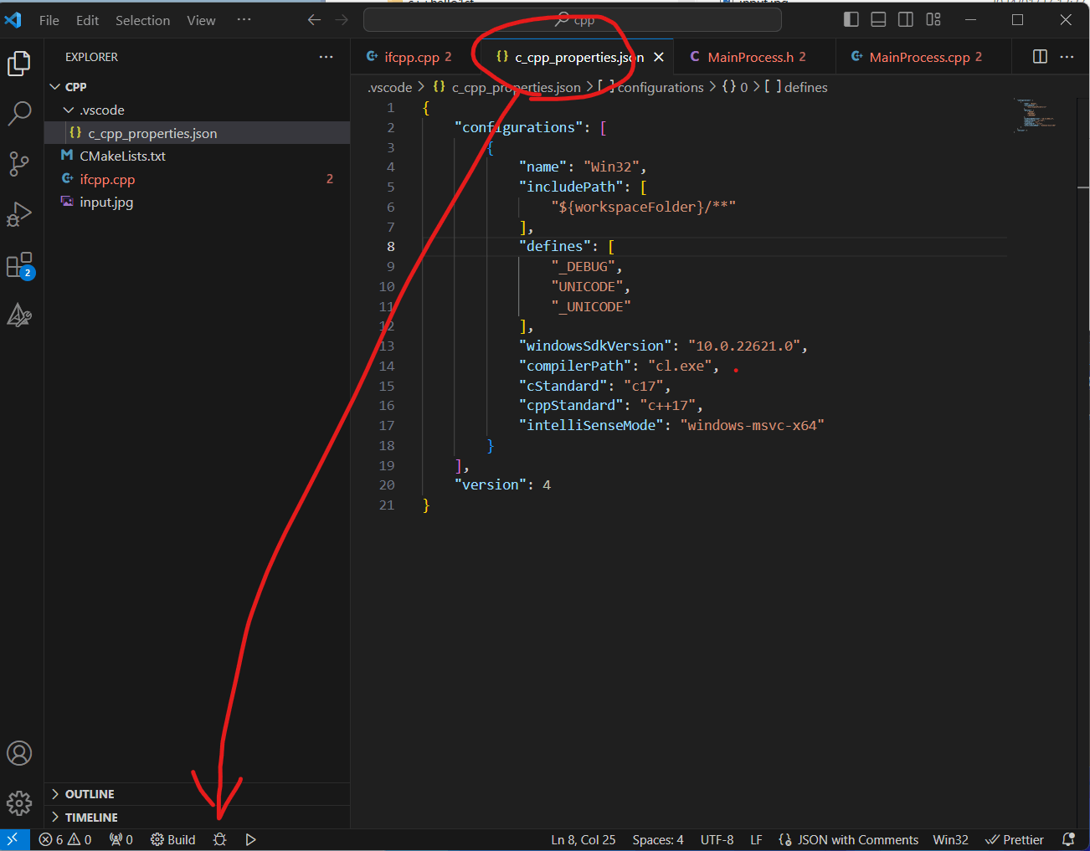Open the File menu
This screenshot has width=1090, height=851.
tap(49, 20)
